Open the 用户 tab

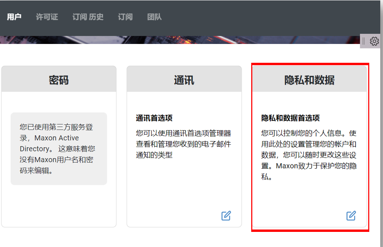pos(14,17)
